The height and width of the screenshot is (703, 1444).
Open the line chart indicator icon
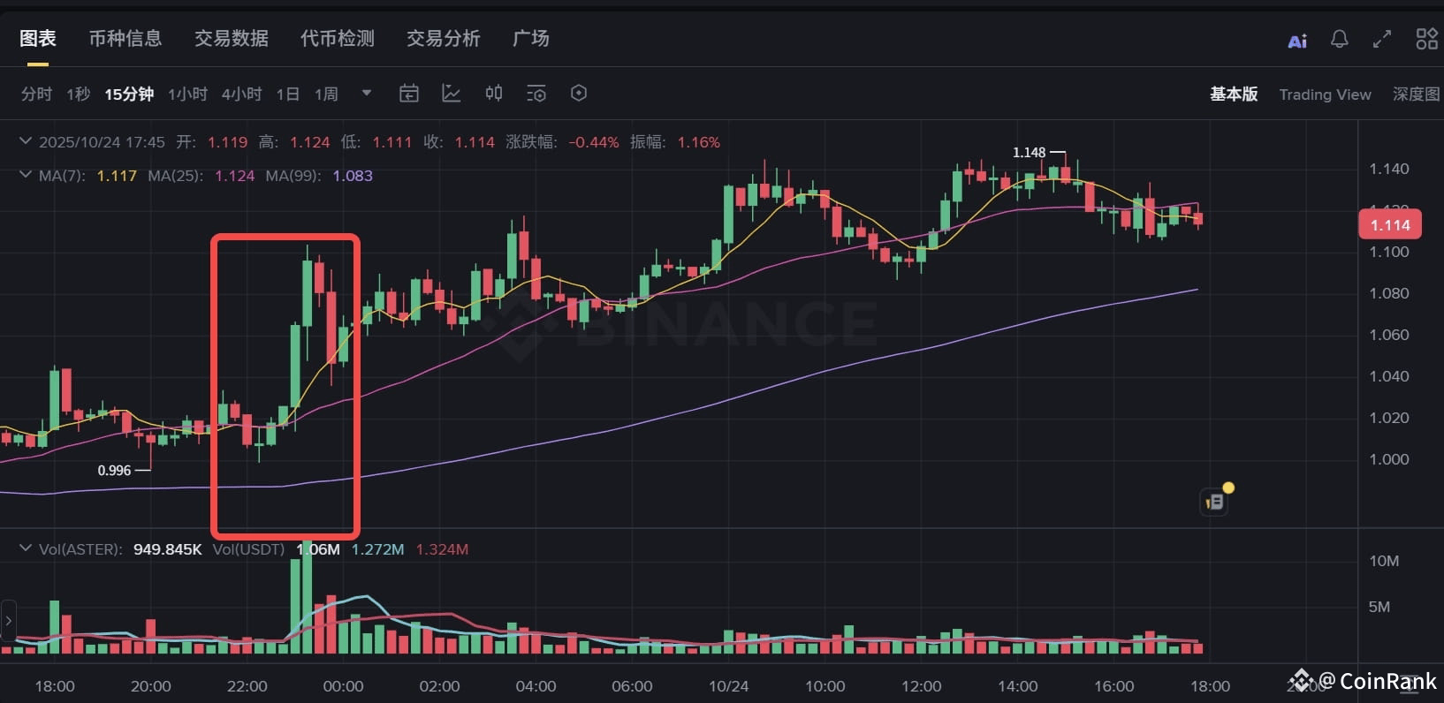click(451, 94)
